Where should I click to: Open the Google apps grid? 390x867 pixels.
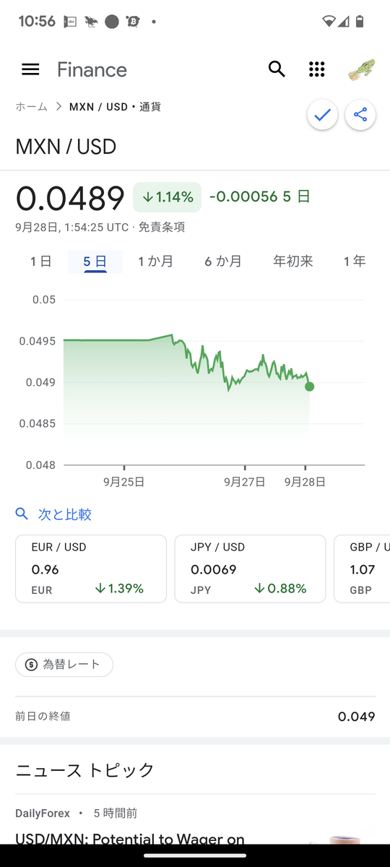(316, 69)
